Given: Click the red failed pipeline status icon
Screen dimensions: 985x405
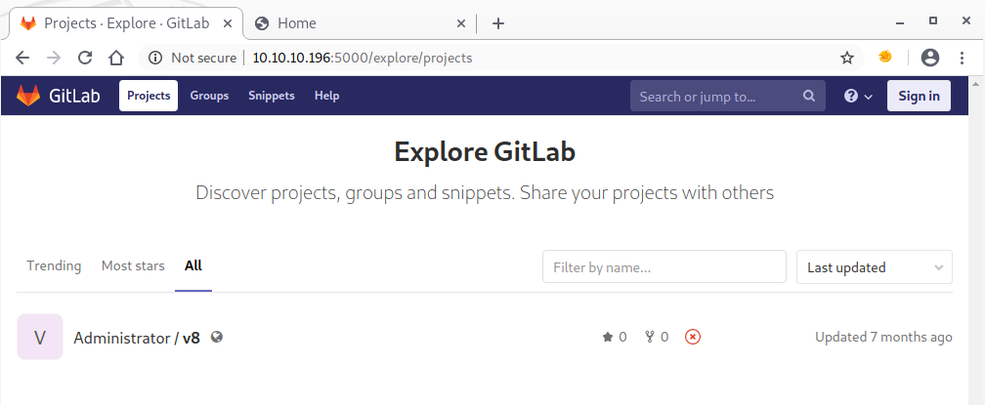Looking at the screenshot, I should (x=692, y=338).
